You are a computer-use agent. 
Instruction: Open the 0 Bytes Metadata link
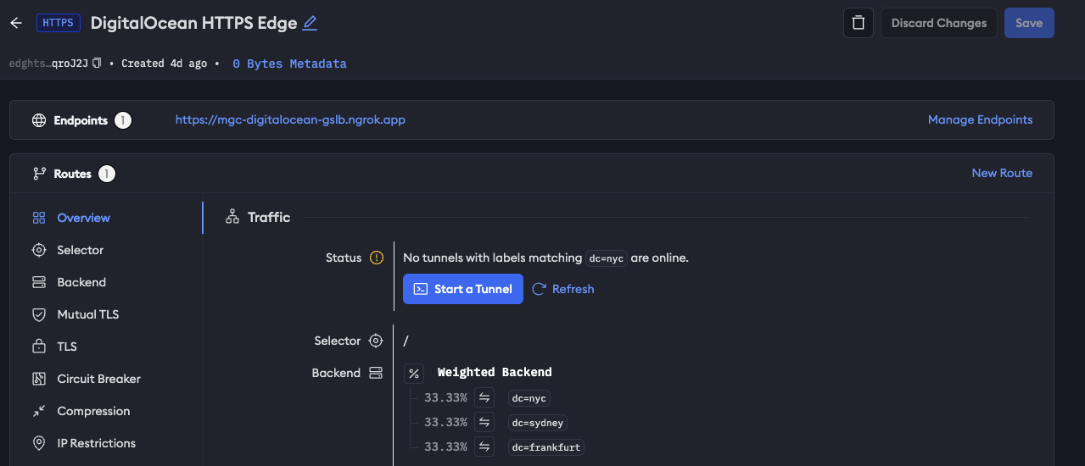click(289, 64)
